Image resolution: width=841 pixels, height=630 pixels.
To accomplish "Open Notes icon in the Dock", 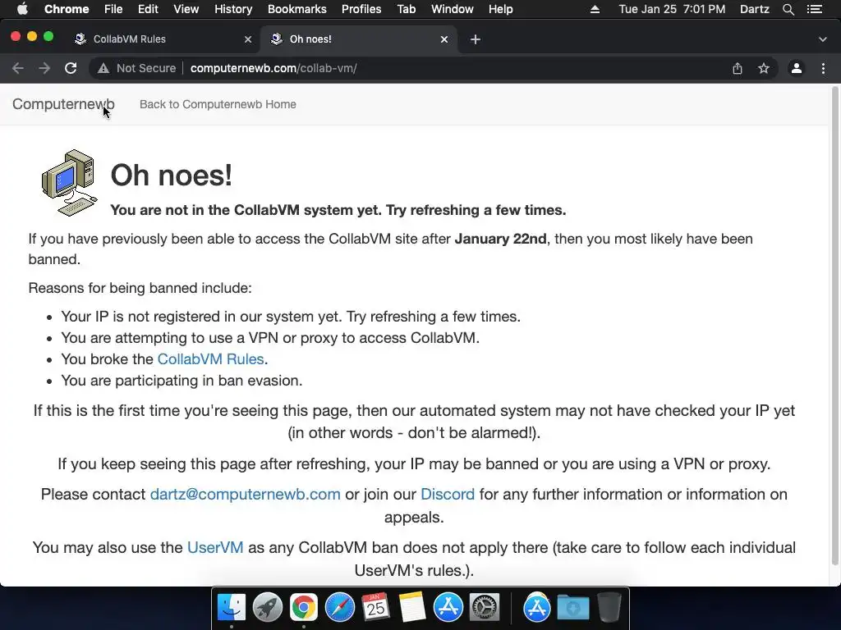I will click(412, 608).
